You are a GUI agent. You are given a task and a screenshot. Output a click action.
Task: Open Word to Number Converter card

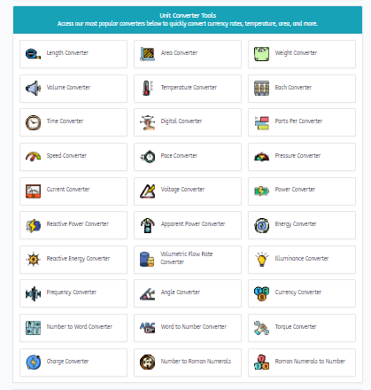(188, 328)
